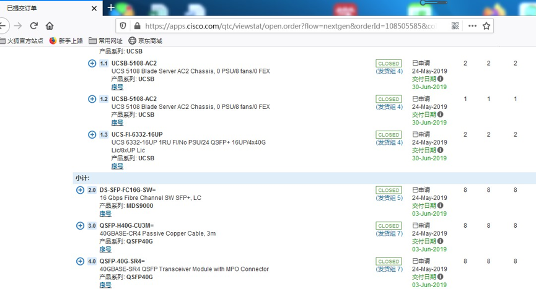This screenshot has width=536, height=289.
Task: Expand line item 1.3 UCS-FI-6332-16UP
Action: (x=92, y=134)
